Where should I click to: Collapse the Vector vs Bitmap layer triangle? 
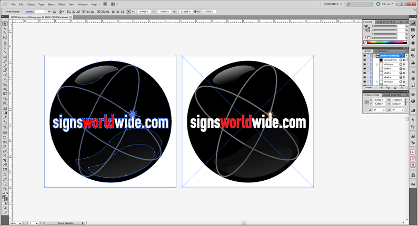[x=374, y=56]
